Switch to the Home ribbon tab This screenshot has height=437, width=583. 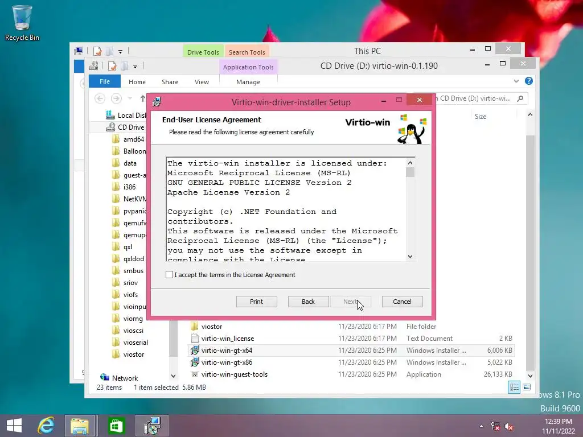[x=137, y=82]
